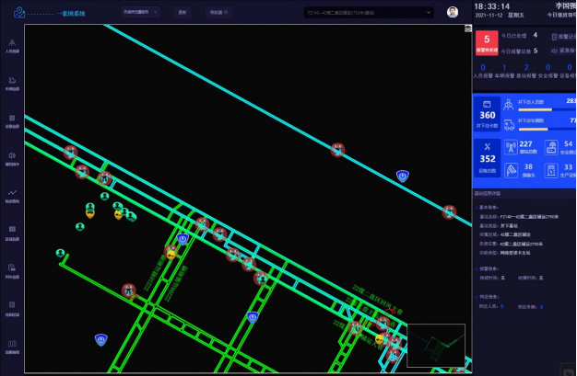The height and width of the screenshot is (376, 577).
Task: Select the red base-station marker highest on upper cyan roadway
Action: tap(337, 150)
